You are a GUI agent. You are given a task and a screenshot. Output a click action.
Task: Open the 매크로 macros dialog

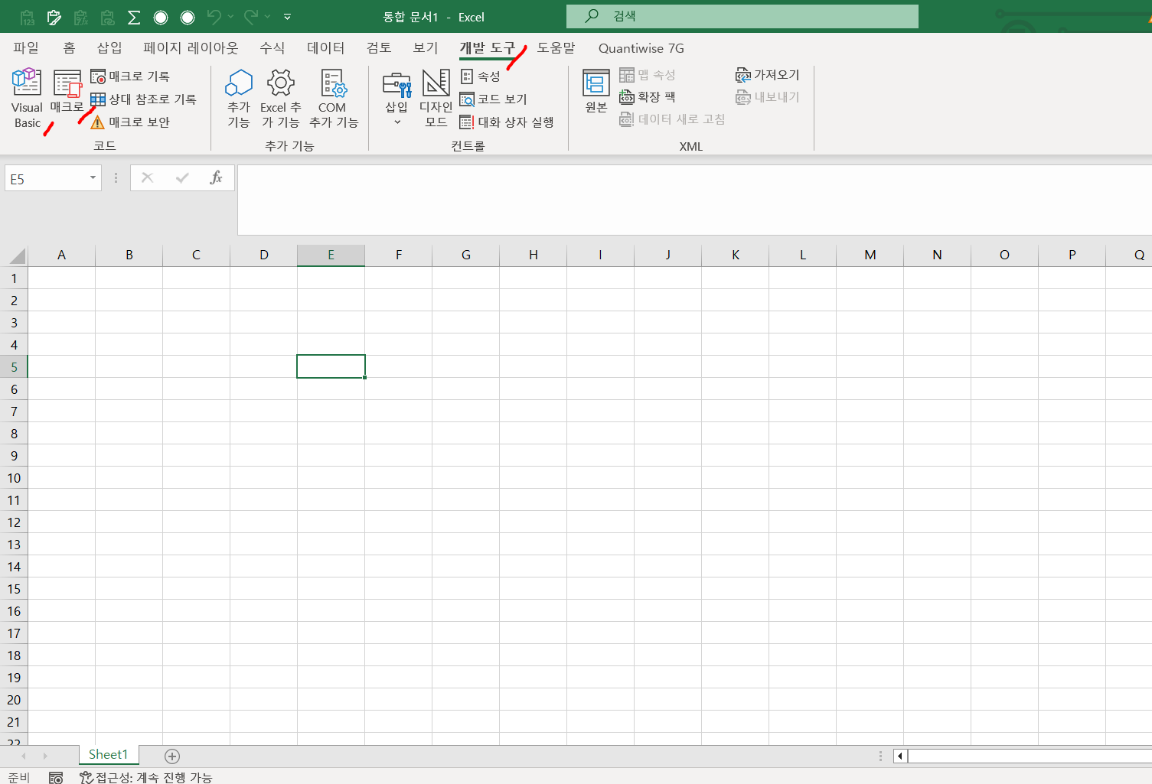[67, 92]
